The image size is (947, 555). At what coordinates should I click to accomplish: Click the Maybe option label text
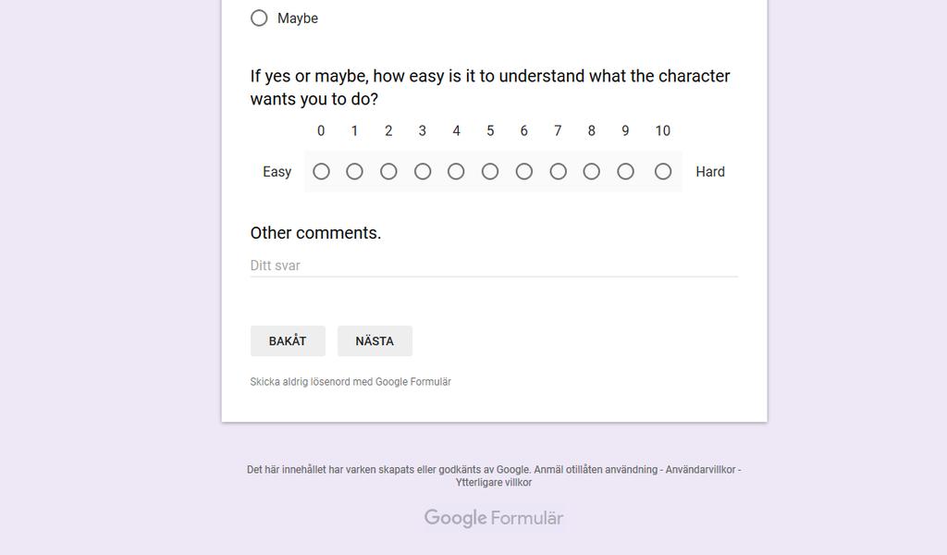(x=298, y=18)
